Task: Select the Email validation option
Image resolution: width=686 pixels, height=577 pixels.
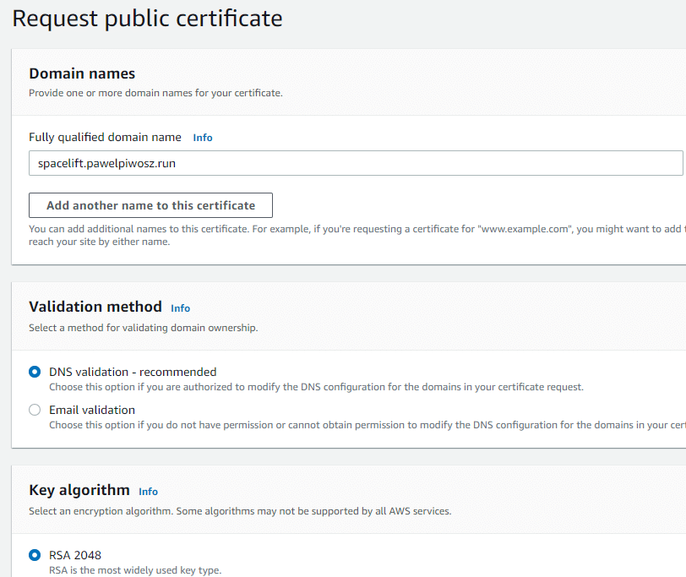Action: [x=34, y=410]
